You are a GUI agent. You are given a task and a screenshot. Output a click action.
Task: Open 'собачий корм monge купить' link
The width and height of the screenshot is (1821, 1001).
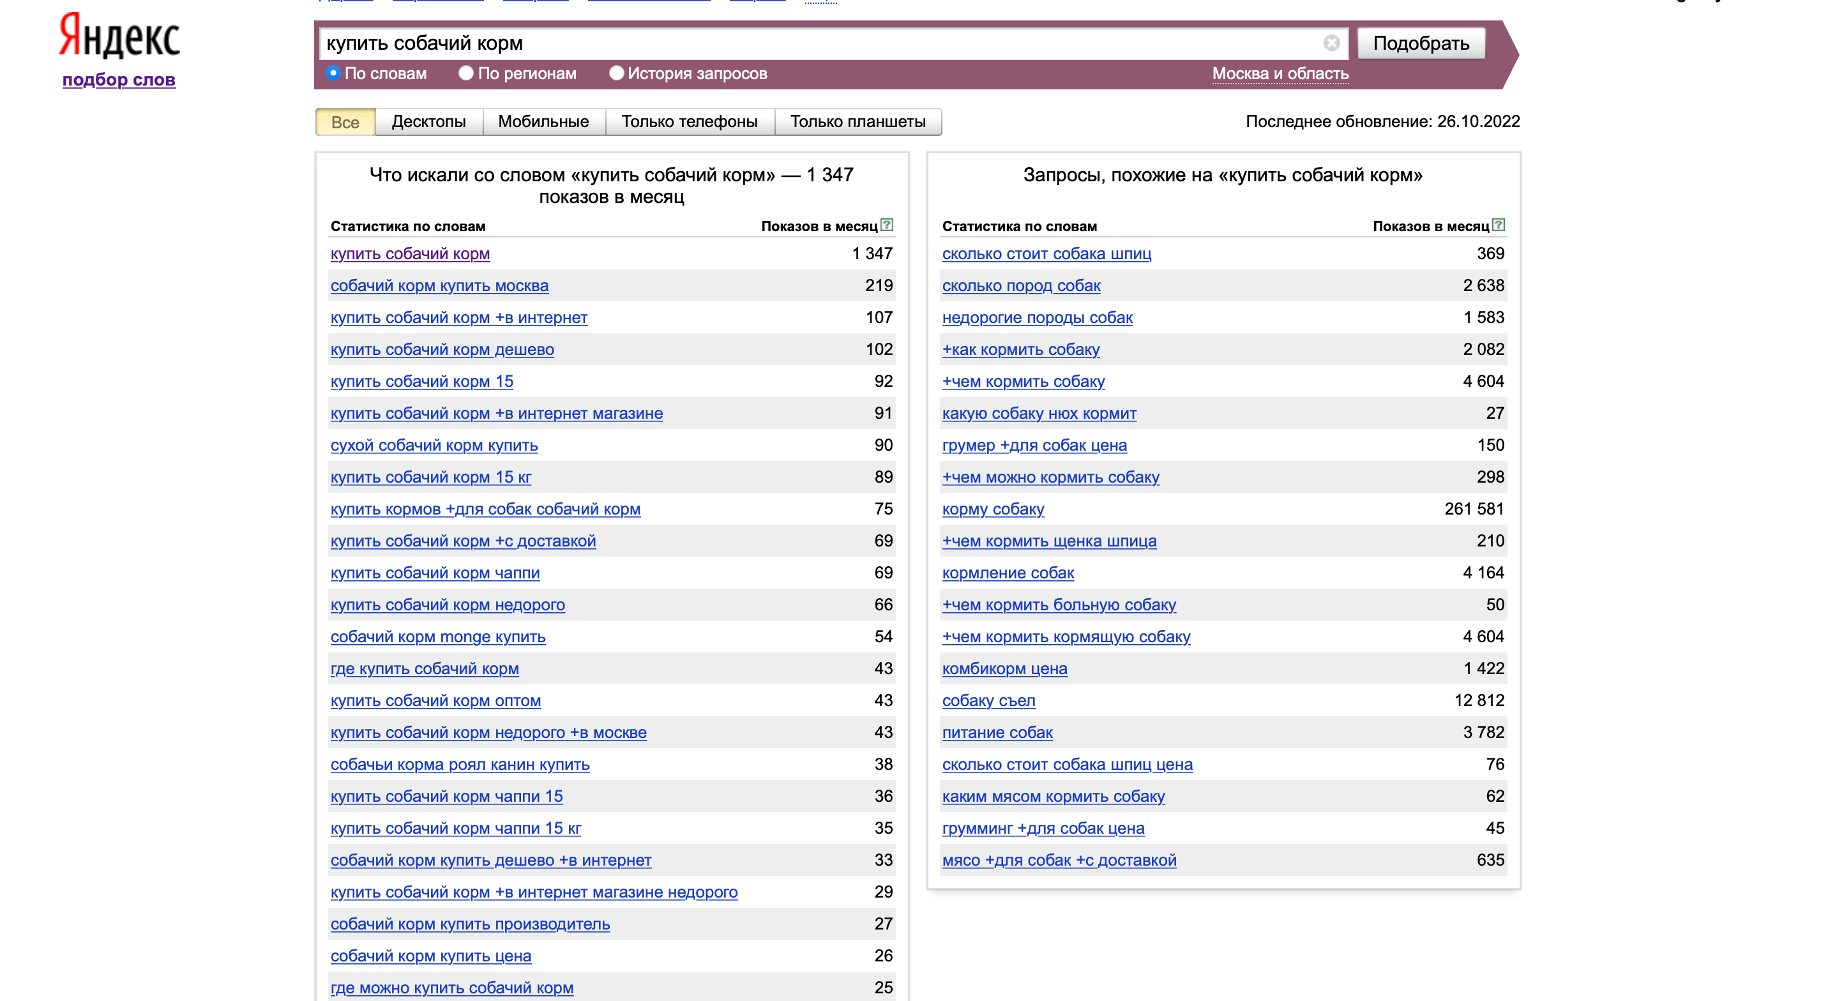[x=438, y=636]
